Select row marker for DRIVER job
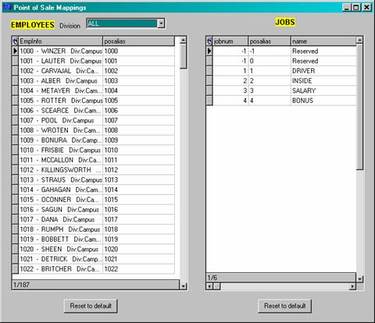The width and height of the screenshot is (375, 323). coord(209,71)
